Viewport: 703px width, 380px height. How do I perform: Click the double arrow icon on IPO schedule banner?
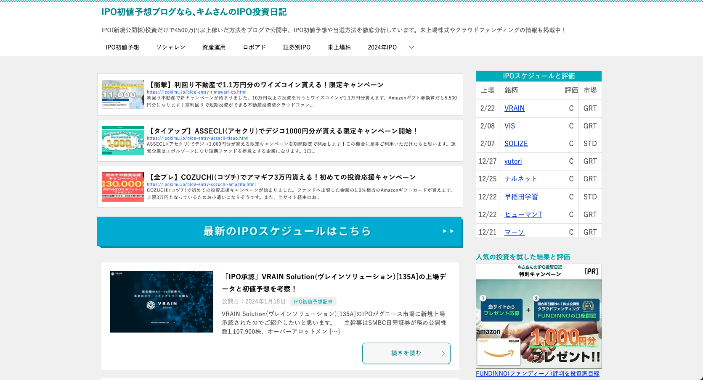tap(448, 231)
